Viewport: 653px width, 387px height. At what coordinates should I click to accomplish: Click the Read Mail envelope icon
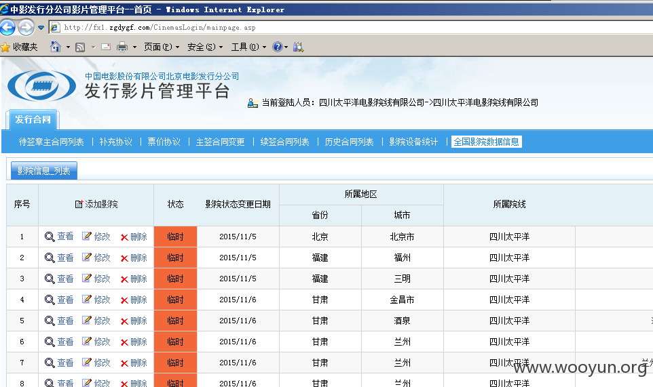click(x=106, y=47)
